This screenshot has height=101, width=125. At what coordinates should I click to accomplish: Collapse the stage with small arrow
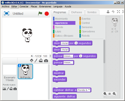click(x=51, y=56)
